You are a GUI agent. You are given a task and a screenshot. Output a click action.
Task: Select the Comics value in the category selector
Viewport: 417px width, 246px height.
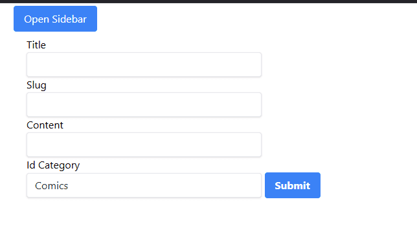click(52, 186)
